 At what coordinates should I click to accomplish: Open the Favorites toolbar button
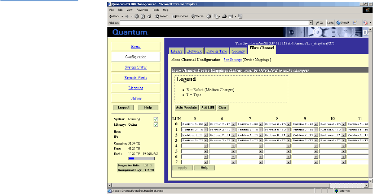click(180, 16)
